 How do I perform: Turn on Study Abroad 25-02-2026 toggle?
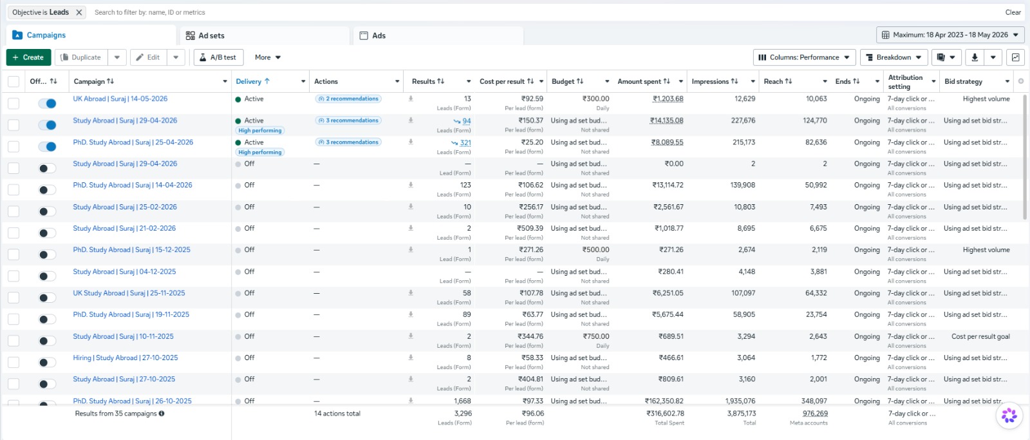pyautogui.click(x=47, y=211)
